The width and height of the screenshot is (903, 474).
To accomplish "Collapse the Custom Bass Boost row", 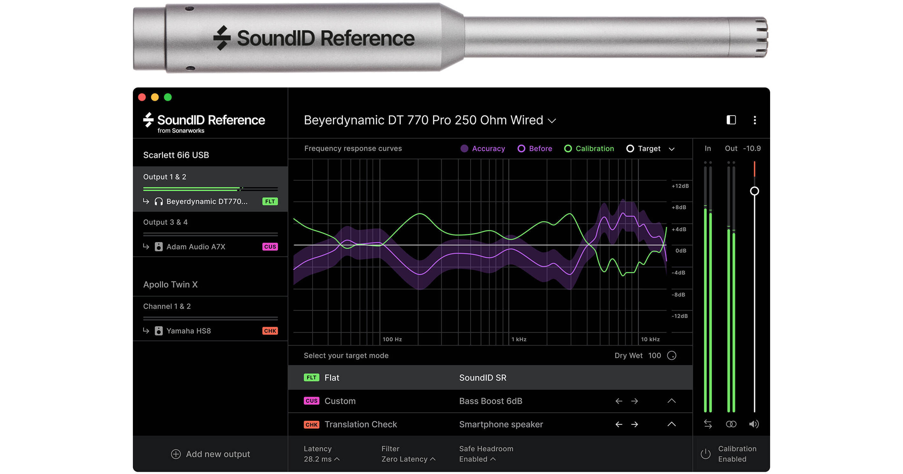I will coord(671,401).
